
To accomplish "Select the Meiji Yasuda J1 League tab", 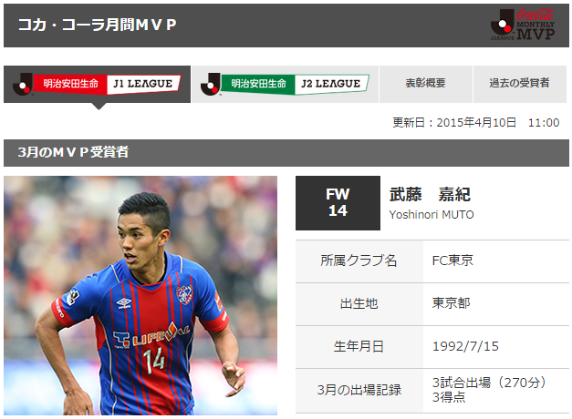I will 97,84.
